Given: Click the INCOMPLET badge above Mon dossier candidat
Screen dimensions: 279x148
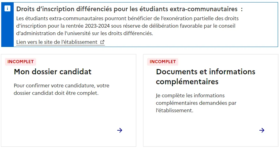Looking at the screenshot, I should pyautogui.click(x=21, y=62).
